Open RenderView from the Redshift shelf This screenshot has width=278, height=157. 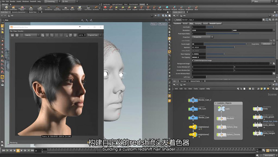[122, 8]
